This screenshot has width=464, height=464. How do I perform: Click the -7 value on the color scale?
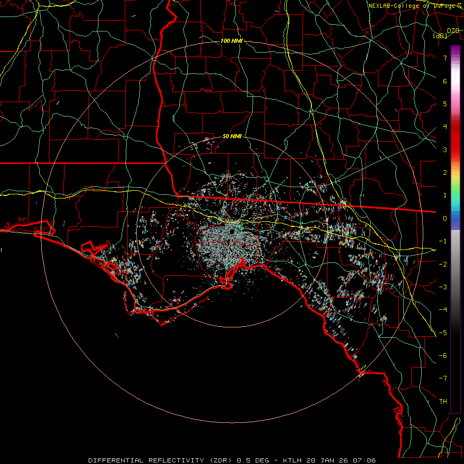[443, 378]
